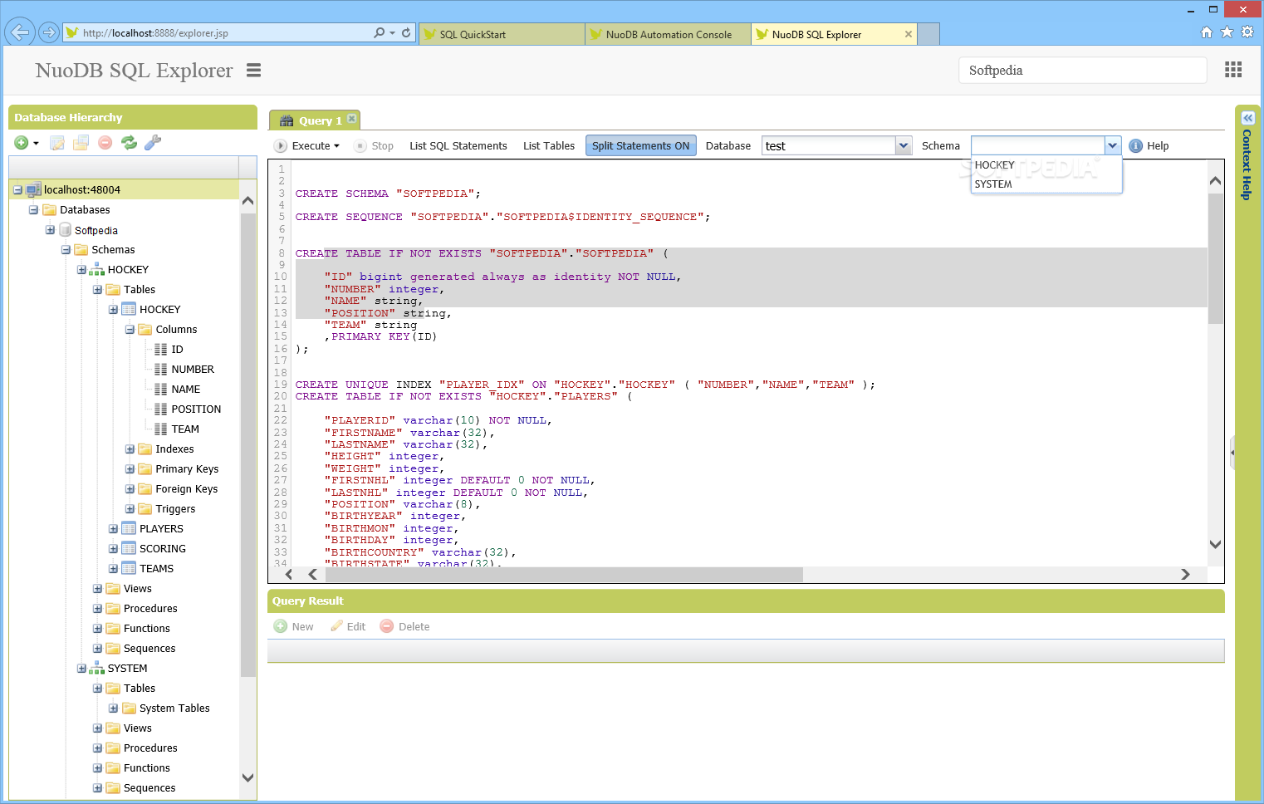The height and width of the screenshot is (804, 1264).
Task: Open the new blank browser tab button
Action: coord(928,34)
